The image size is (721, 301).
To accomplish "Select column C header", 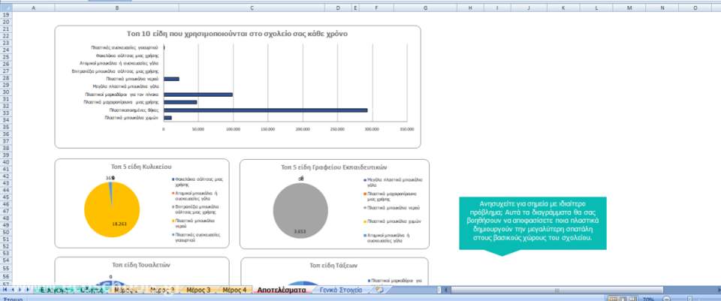I will (x=251, y=8).
